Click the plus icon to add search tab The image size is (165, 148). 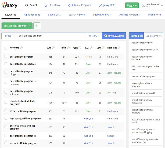tap(37, 26)
